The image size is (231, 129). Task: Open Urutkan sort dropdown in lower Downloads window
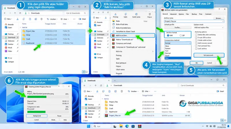pos(133,91)
